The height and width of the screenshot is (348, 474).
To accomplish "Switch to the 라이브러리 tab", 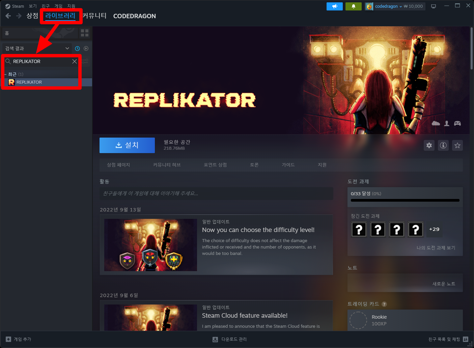I will point(60,16).
